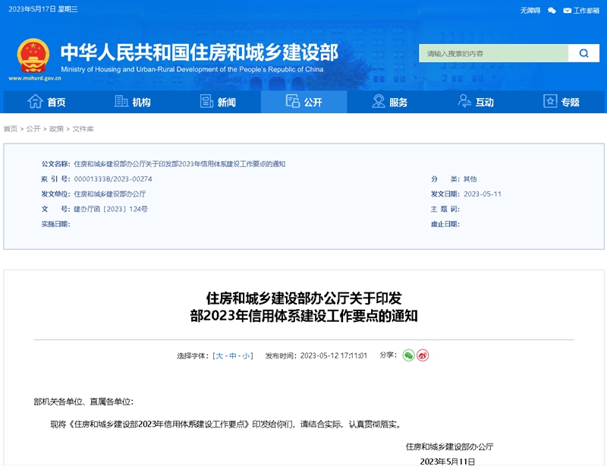Share article via red Weibo icon

423,355
